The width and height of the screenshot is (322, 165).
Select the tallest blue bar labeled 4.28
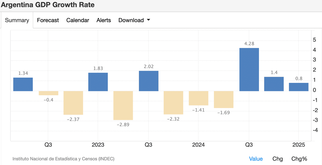click(x=249, y=70)
